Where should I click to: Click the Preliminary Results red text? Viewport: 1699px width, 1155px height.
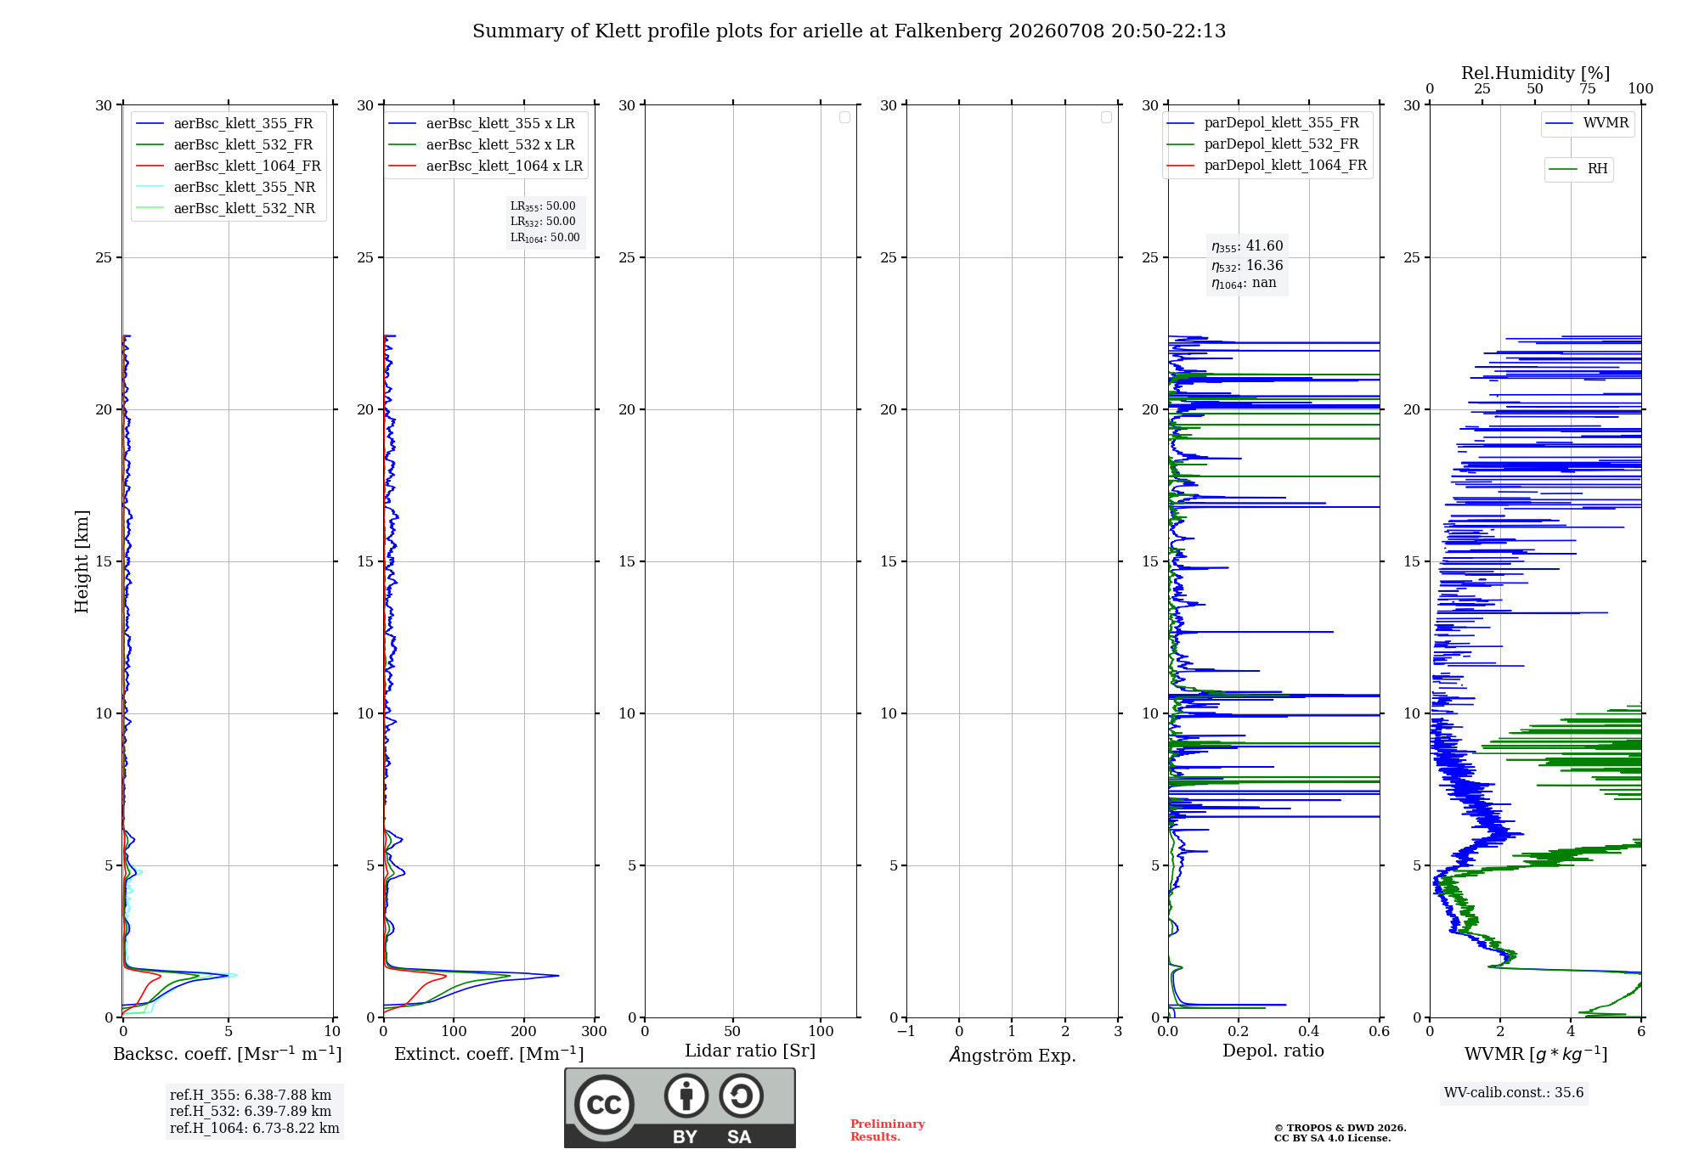(x=887, y=1130)
